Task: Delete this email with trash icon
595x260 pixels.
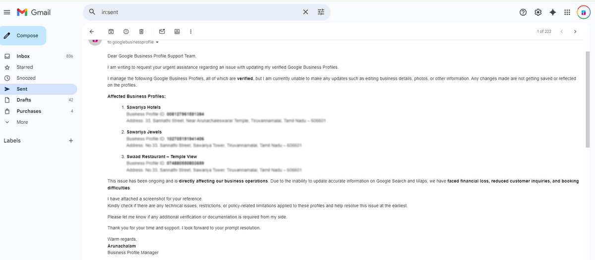Action: point(141,32)
